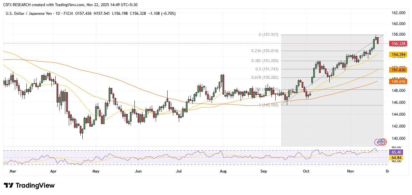Image resolution: width=412 pixels, height=195 pixels.
Task: Click the Aug label on the time axis
Action: (223, 171)
